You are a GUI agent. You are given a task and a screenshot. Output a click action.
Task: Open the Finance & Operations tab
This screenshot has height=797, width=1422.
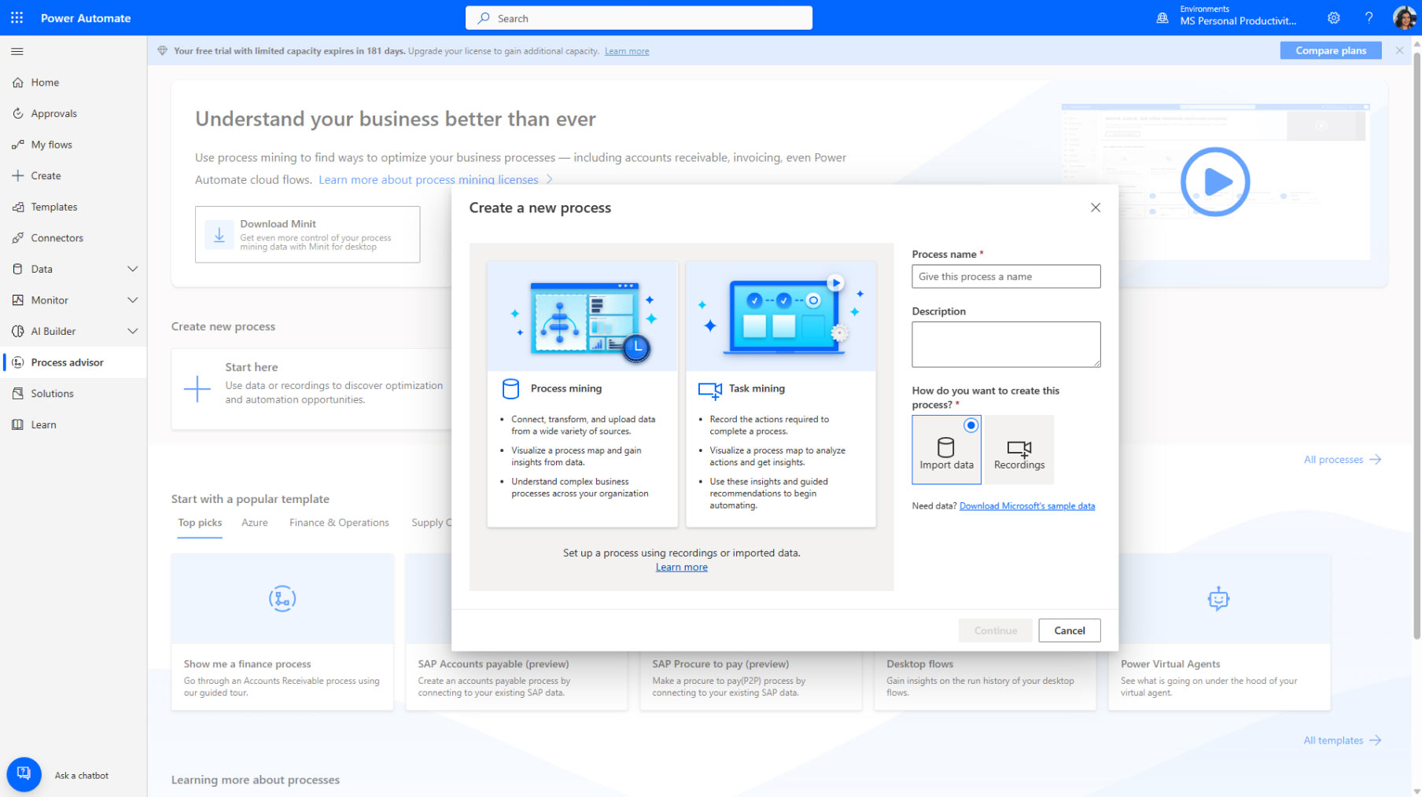coord(339,523)
